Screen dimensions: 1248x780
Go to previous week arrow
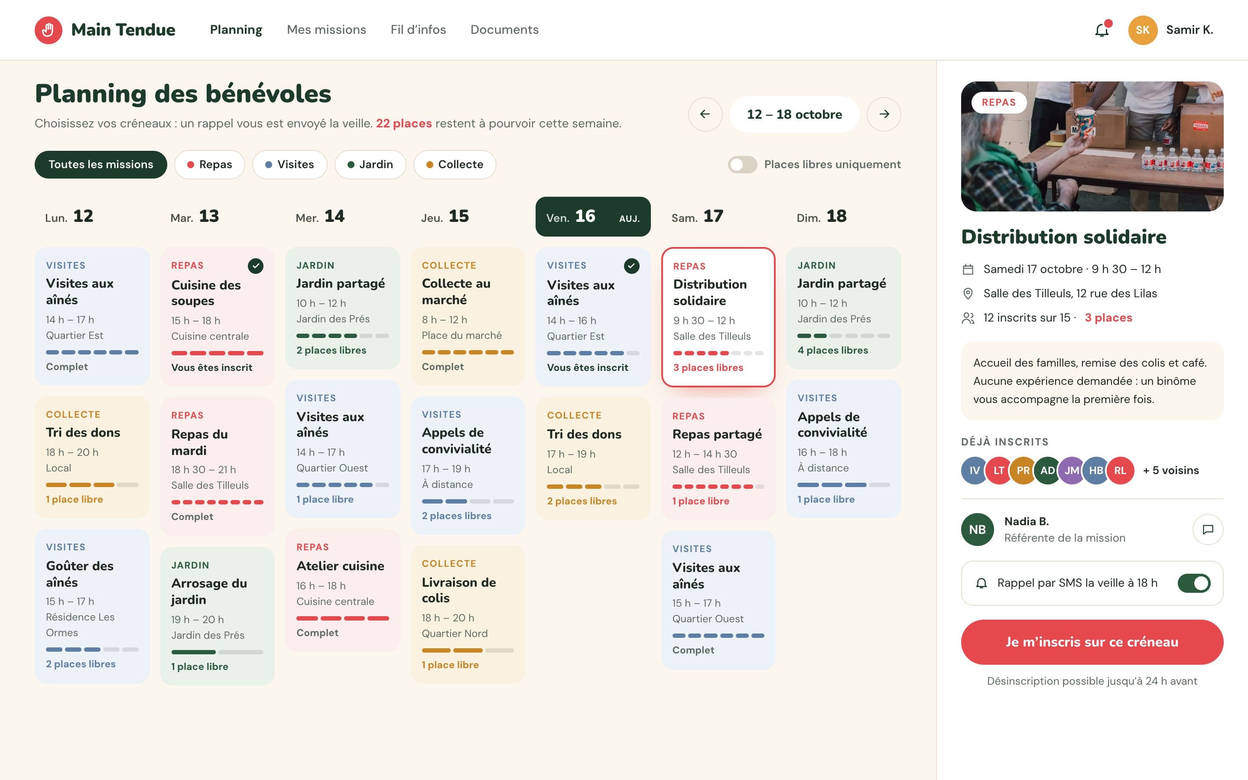[x=705, y=114]
